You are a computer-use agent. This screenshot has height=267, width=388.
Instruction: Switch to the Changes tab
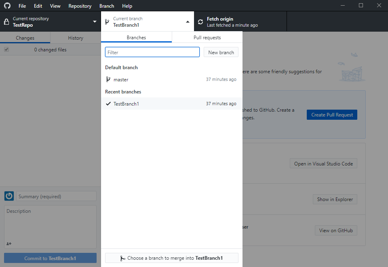click(25, 38)
